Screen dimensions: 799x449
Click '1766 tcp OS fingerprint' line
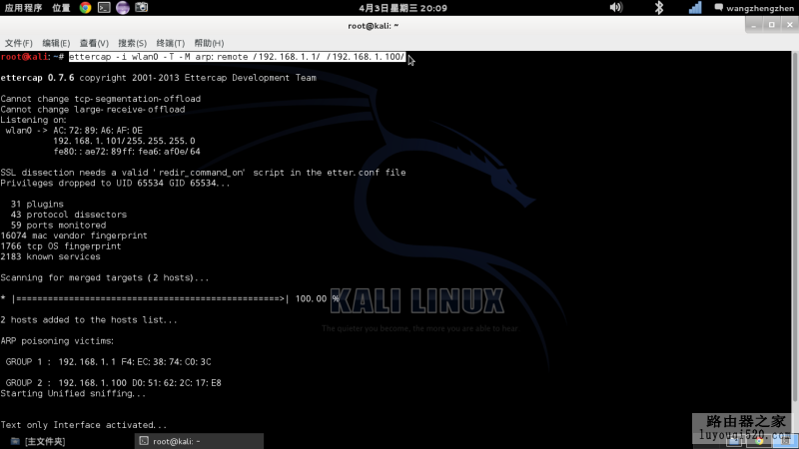click(61, 246)
